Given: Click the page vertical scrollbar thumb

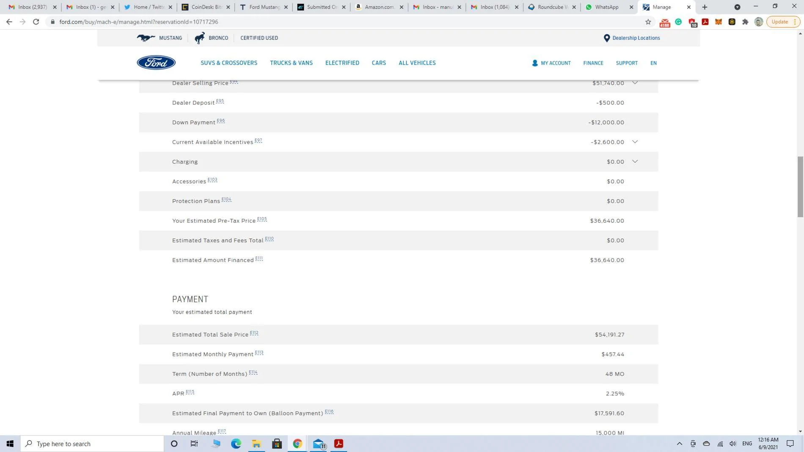Looking at the screenshot, I should (800, 187).
